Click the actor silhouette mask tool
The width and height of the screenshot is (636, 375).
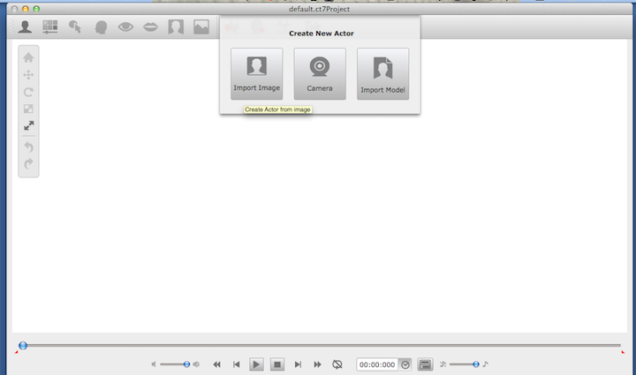tap(176, 26)
